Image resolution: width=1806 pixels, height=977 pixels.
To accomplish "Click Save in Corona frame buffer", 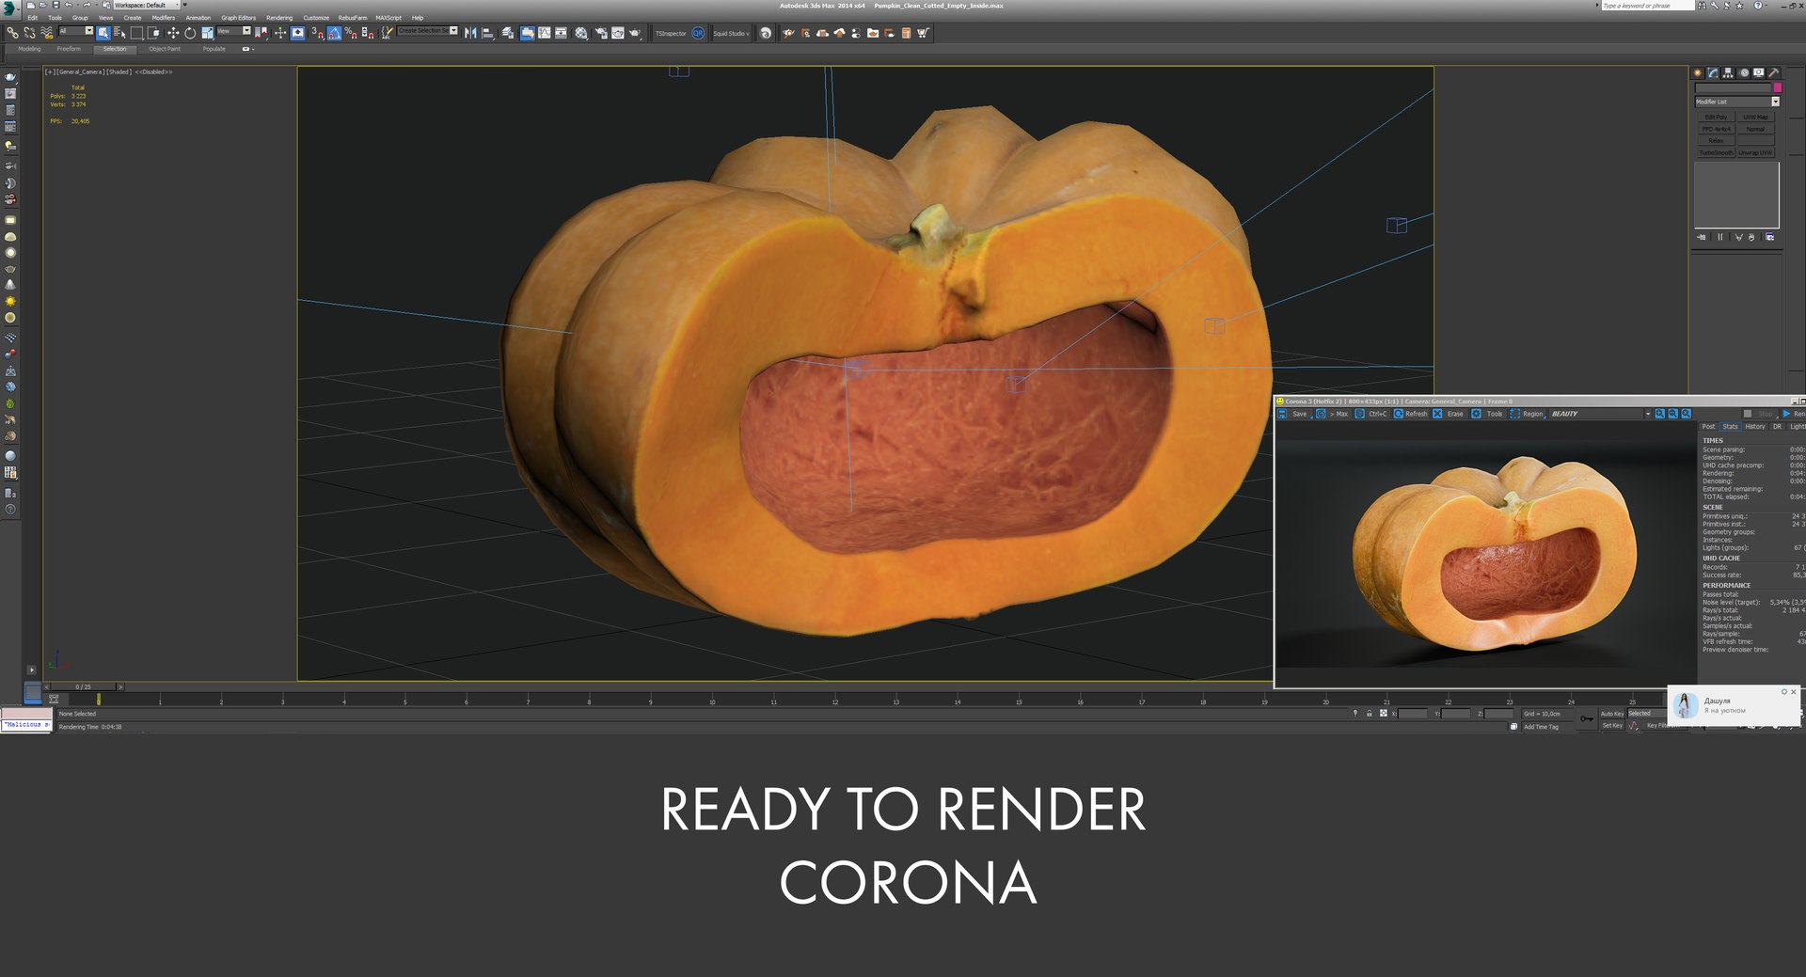I will click(x=1292, y=414).
